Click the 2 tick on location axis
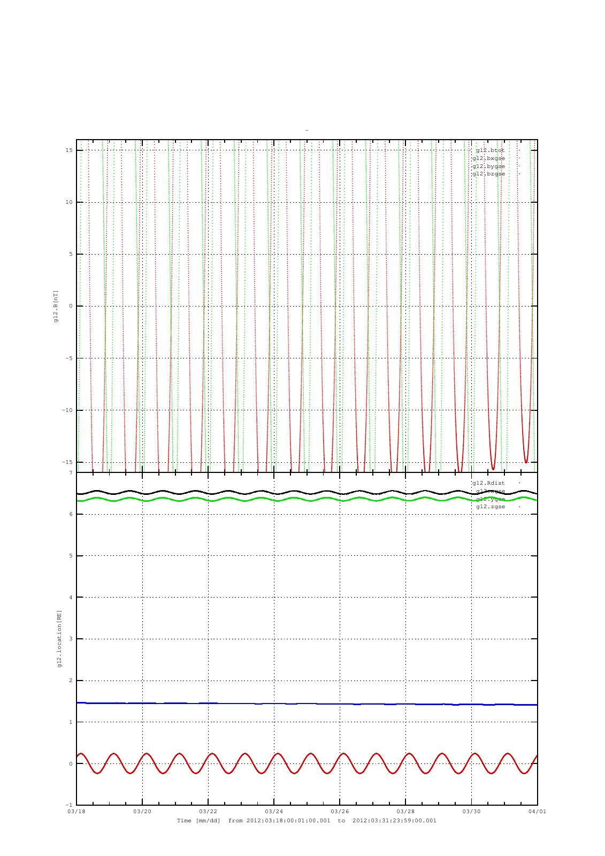 (x=71, y=681)
